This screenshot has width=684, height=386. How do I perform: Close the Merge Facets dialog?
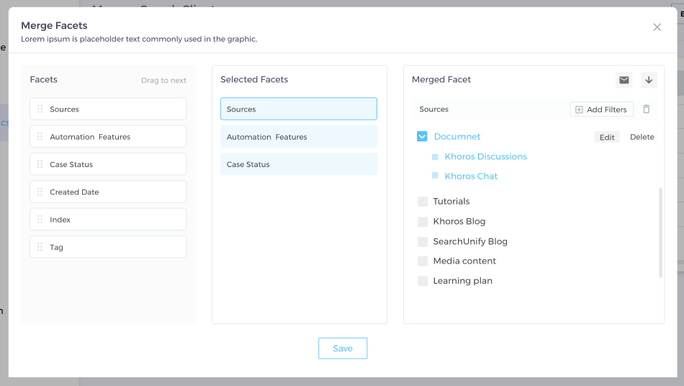pos(657,27)
